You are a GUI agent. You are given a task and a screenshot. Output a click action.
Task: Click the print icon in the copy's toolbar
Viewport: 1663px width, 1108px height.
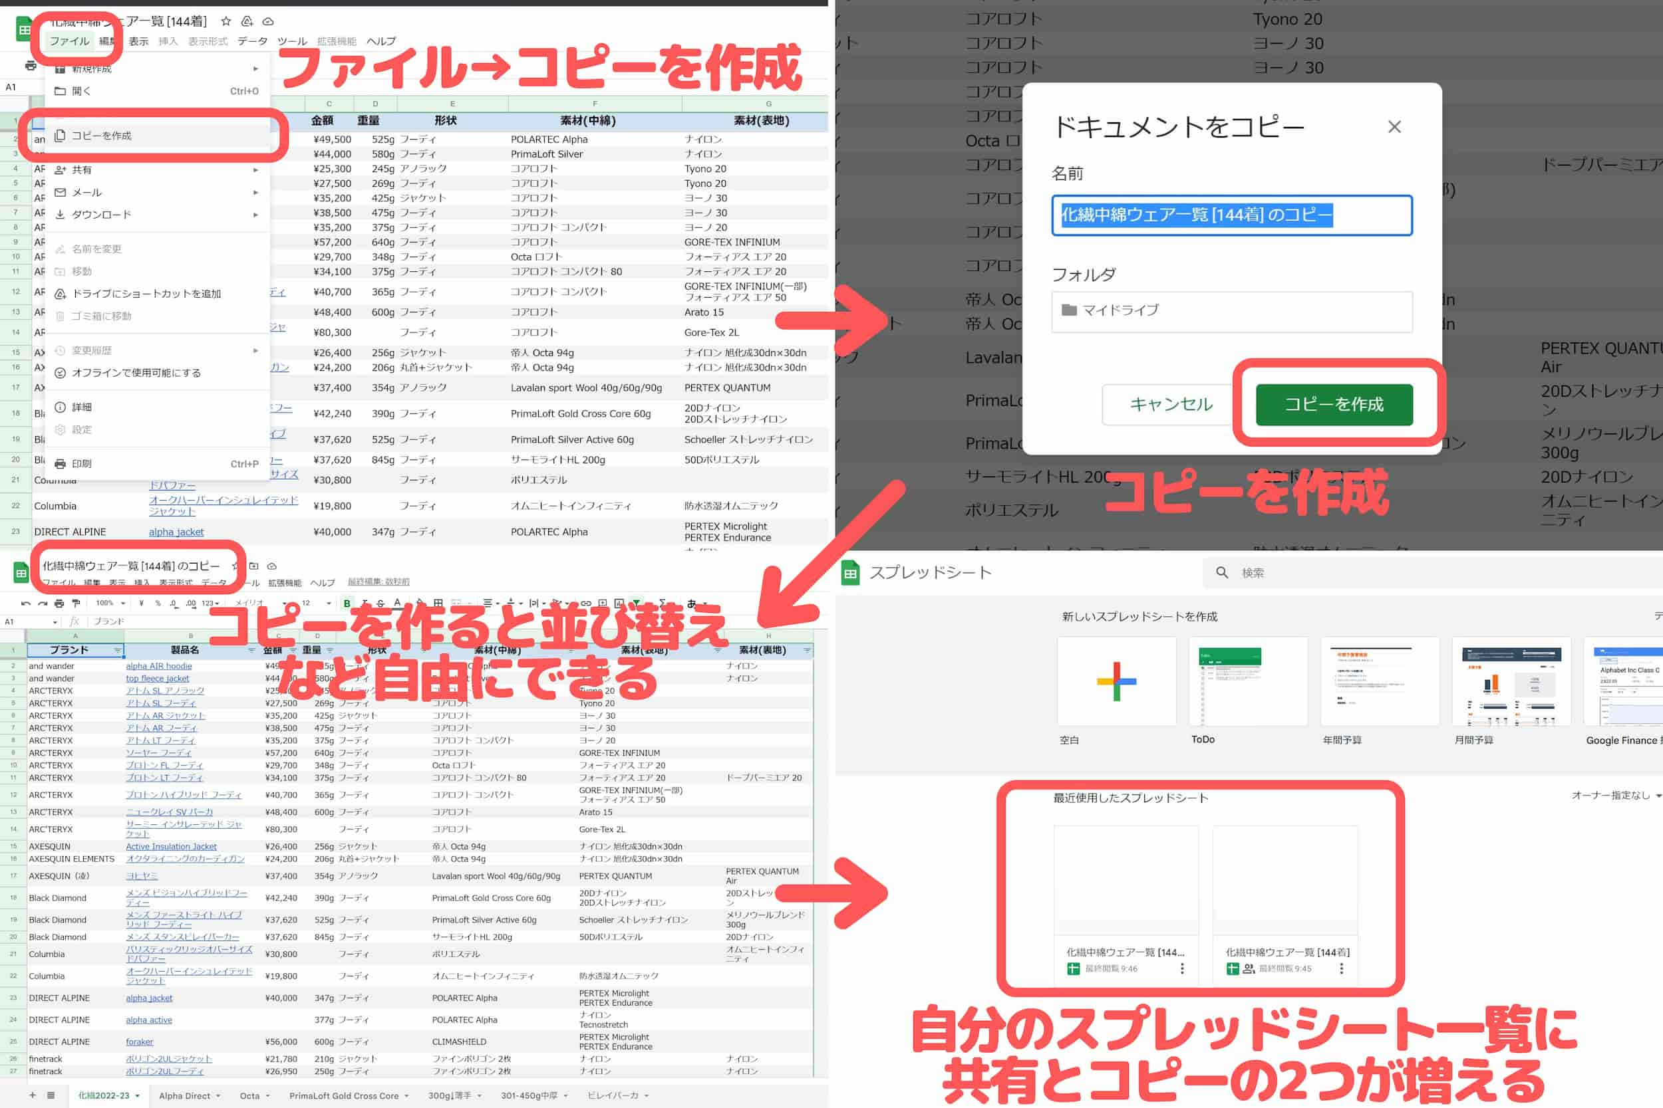[x=59, y=604]
